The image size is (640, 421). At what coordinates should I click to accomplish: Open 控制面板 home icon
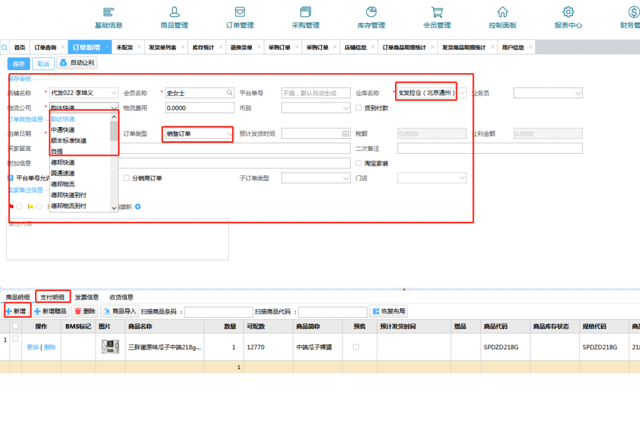pos(502,17)
